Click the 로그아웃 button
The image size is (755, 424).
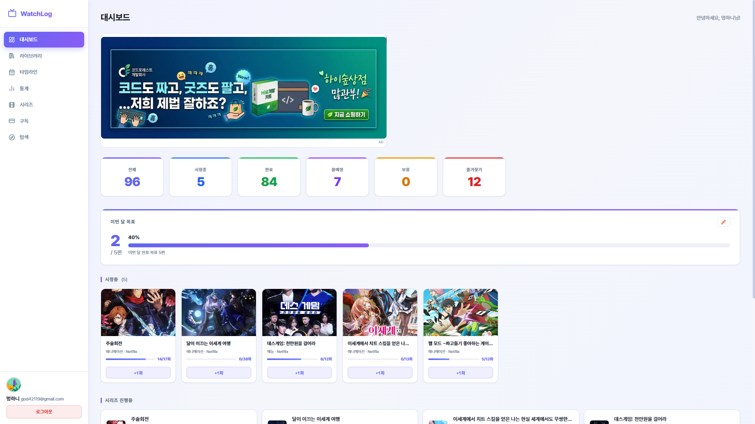click(44, 412)
